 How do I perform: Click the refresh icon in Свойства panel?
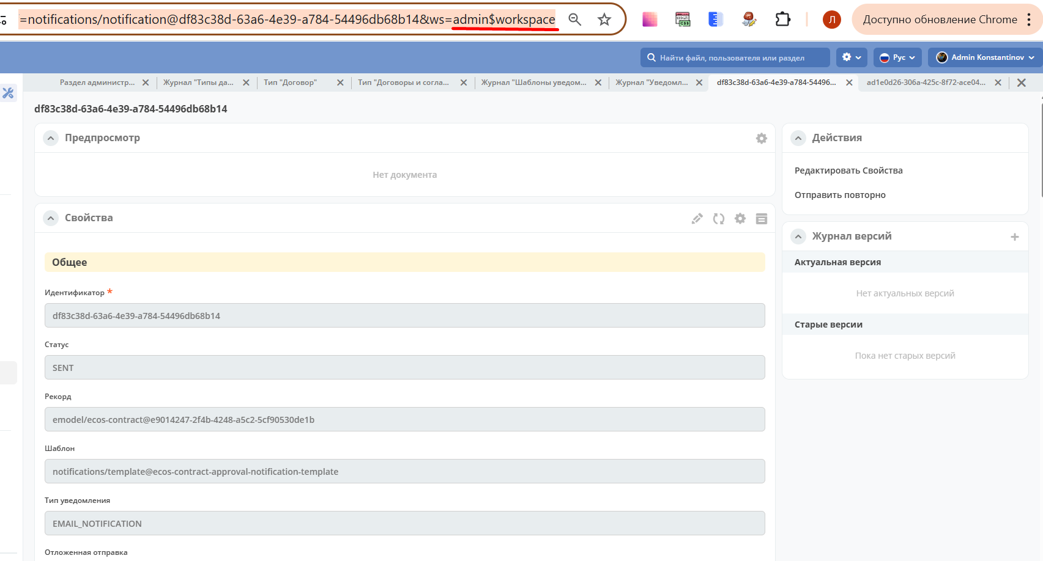pyautogui.click(x=719, y=219)
